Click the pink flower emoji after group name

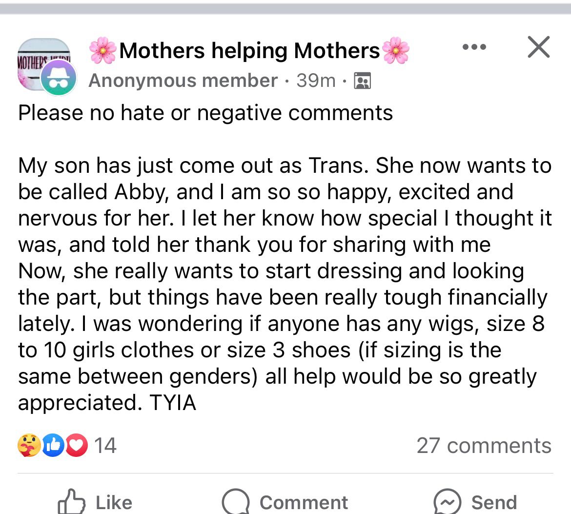396,51
